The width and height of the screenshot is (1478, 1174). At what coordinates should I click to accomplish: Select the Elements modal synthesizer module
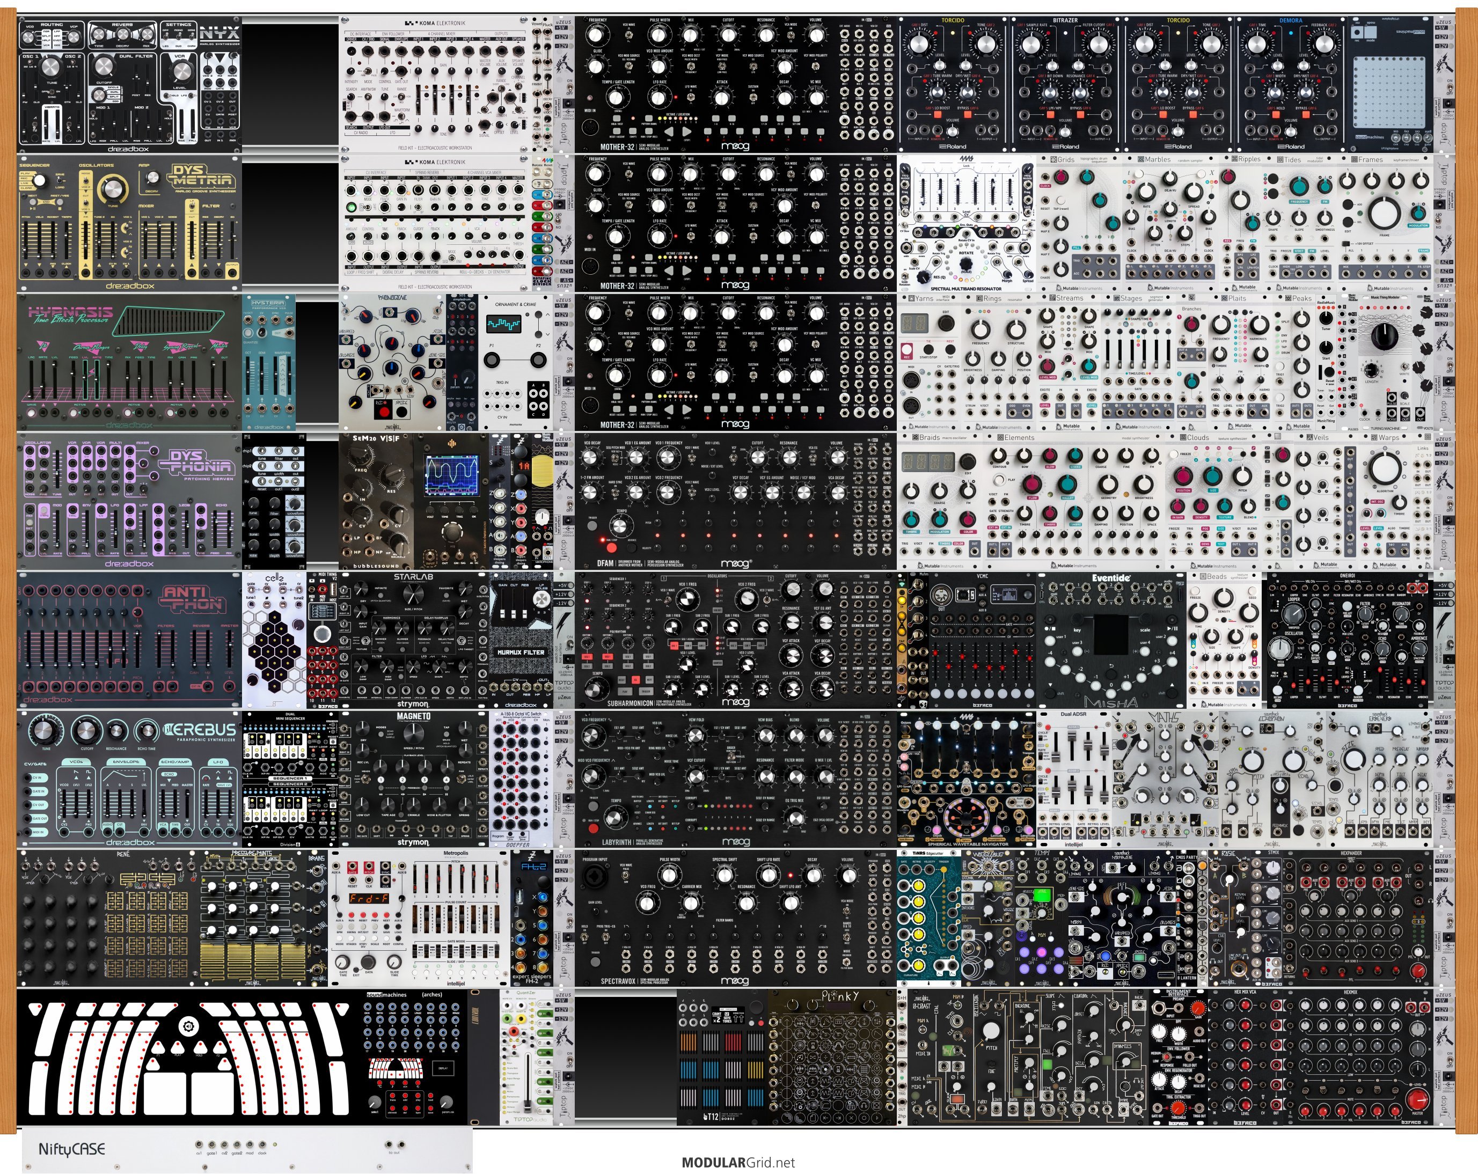[x=1074, y=502]
